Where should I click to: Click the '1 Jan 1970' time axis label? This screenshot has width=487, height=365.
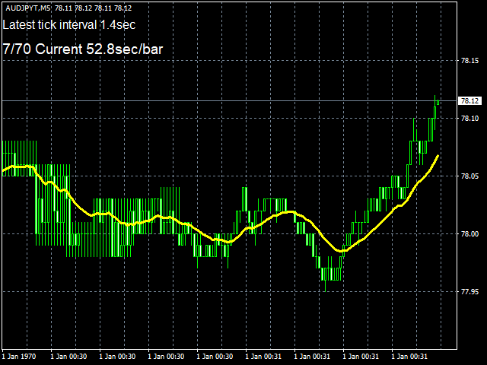[19, 356]
